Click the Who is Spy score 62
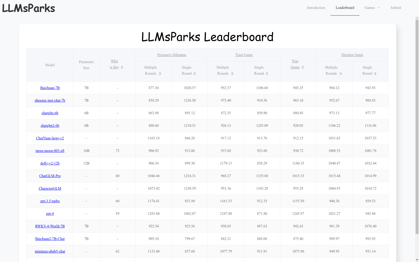The width and height of the screenshot is (419, 262). point(118,251)
